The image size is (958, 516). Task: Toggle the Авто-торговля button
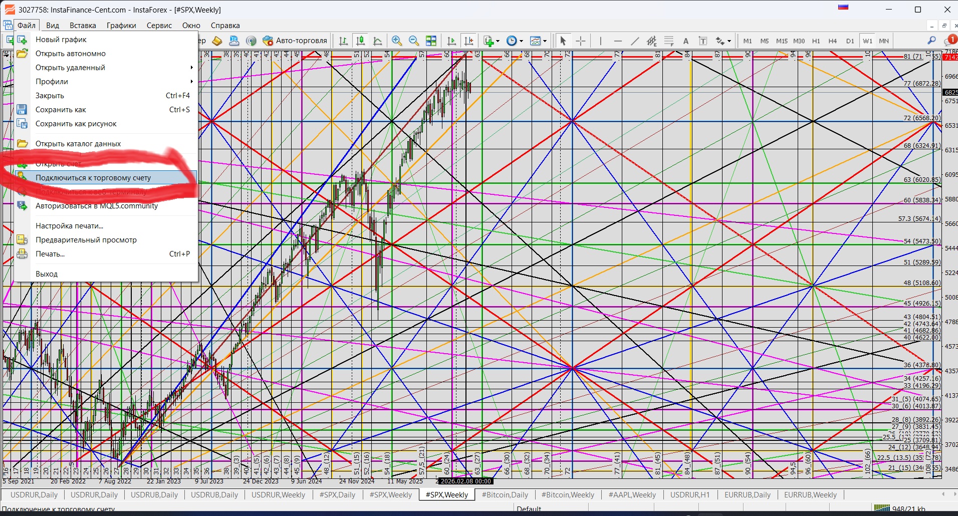(x=295, y=41)
